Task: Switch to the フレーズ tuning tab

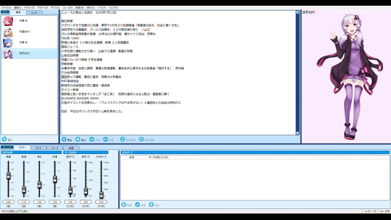Action: [x=55, y=148]
